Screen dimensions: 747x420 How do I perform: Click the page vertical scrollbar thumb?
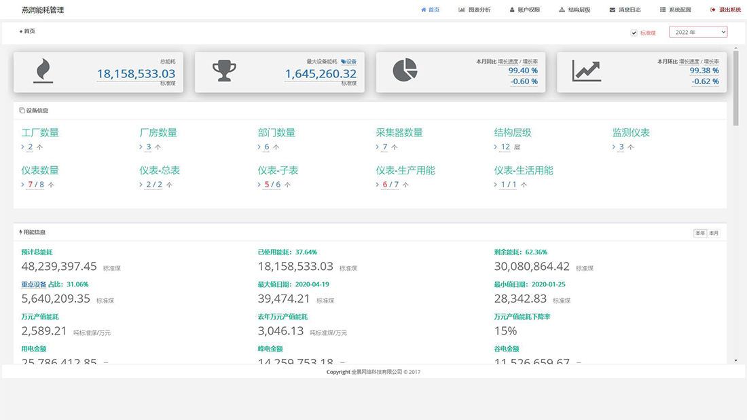tap(736, 88)
